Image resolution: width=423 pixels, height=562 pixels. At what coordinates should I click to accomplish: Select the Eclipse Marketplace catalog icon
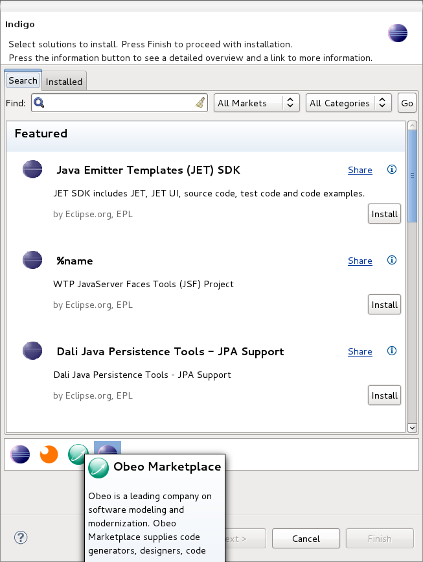point(20,454)
